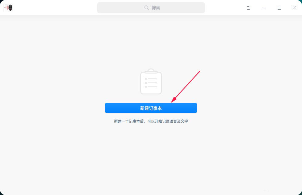Click the hint text 新建一个记事本后，可以开始记录语音及文字
302x195 pixels.
151,121
